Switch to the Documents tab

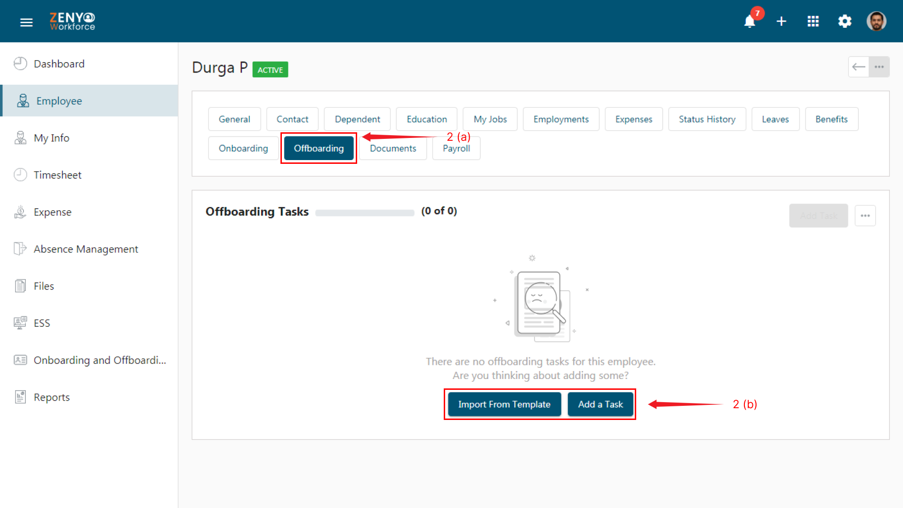pyautogui.click(x=393, y=148)
